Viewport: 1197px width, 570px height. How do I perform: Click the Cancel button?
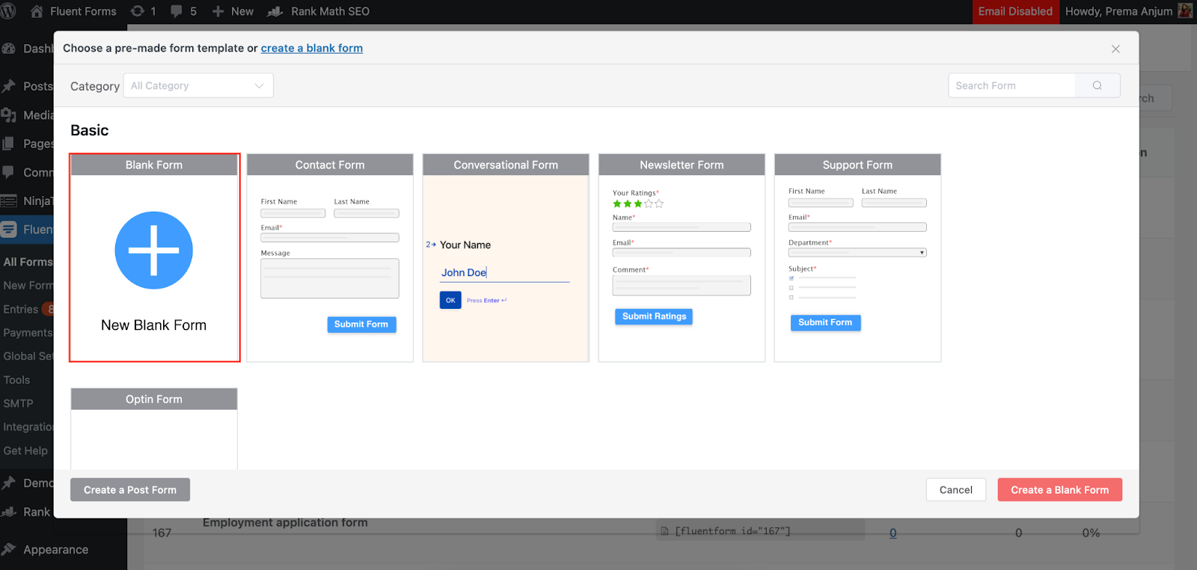point(956,490)
